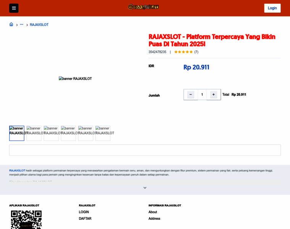Select the fifth banner thumbnail
This screenshot has height=229, width=290.
(85, 133)
